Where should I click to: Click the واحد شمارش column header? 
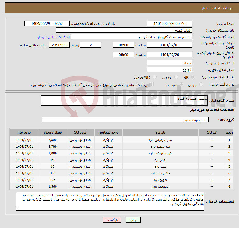pyautogui.click(x=108, y=132)
